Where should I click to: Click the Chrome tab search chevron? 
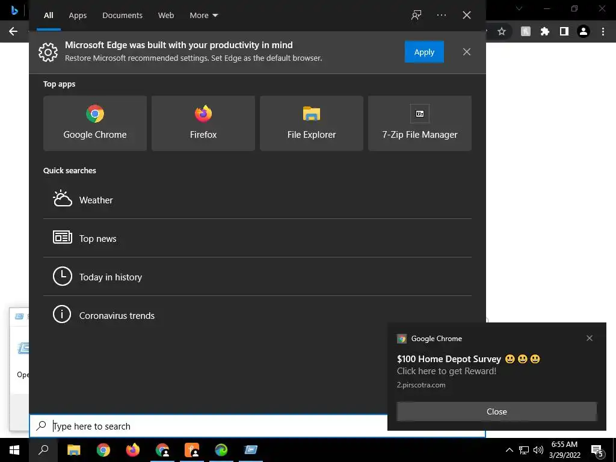519,8
